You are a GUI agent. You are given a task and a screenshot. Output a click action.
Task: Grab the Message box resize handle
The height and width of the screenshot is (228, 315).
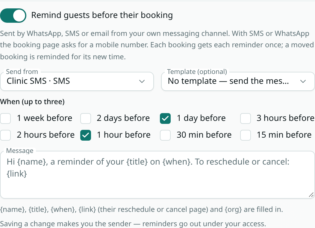tap(311, 195)
